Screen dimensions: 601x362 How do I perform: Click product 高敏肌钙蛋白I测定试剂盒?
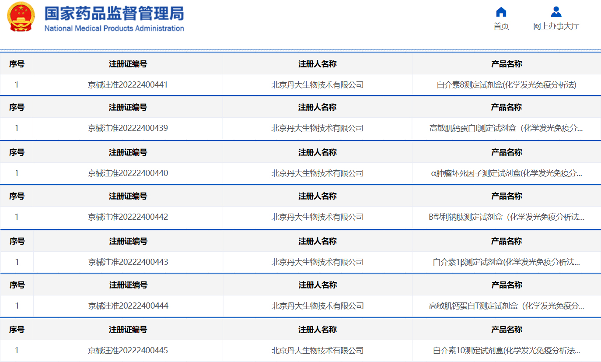(507, 128)
